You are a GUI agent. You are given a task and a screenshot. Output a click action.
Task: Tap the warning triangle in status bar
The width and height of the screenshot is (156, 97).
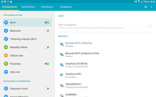(11, 2)
